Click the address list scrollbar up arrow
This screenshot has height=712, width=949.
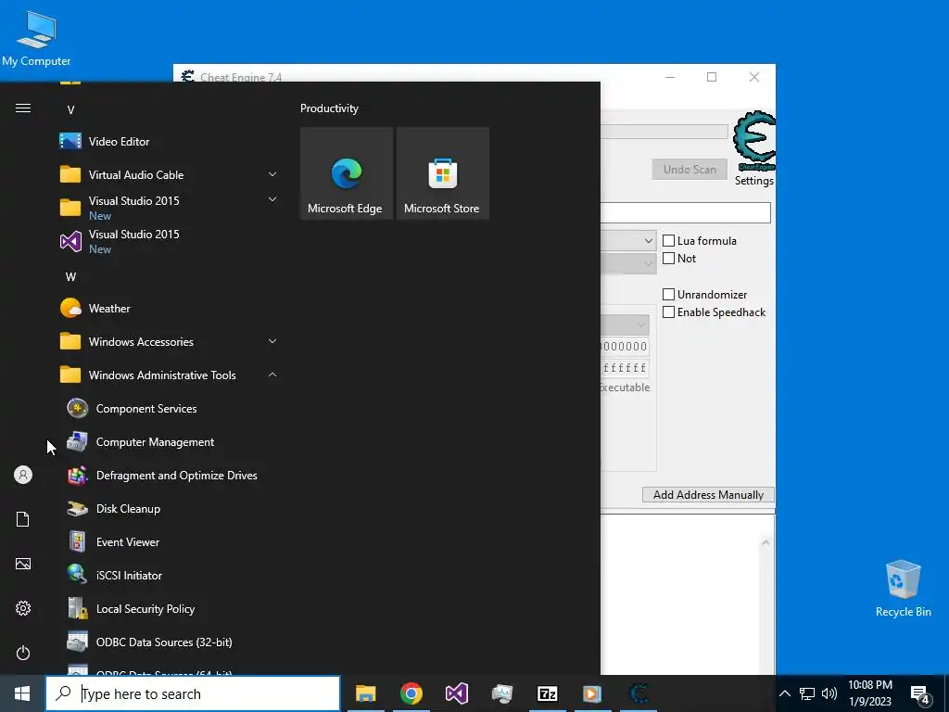(x=766, y=543)
